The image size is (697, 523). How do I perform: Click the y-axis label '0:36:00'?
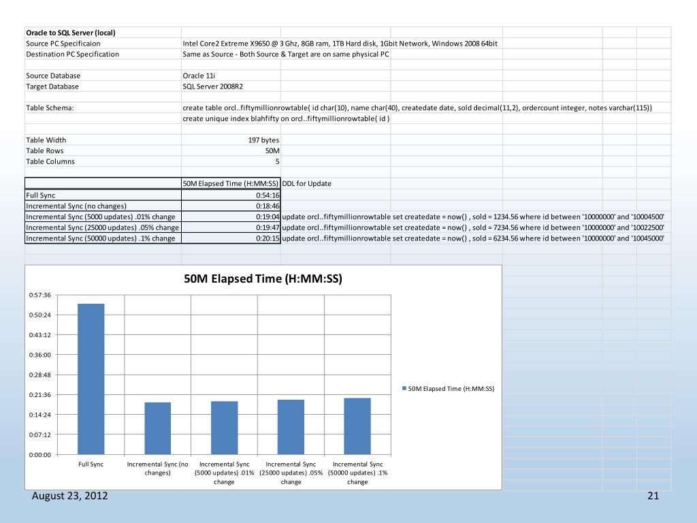pos(40,355)
